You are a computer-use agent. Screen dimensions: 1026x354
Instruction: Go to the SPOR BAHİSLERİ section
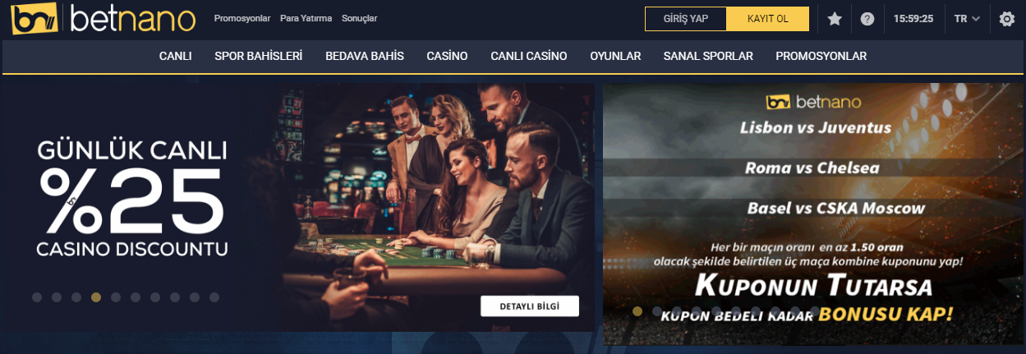[x=258, y=56]
